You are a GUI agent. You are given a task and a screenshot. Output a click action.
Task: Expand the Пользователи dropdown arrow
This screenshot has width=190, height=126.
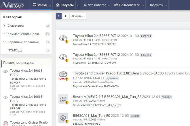[x=143, y=5]
